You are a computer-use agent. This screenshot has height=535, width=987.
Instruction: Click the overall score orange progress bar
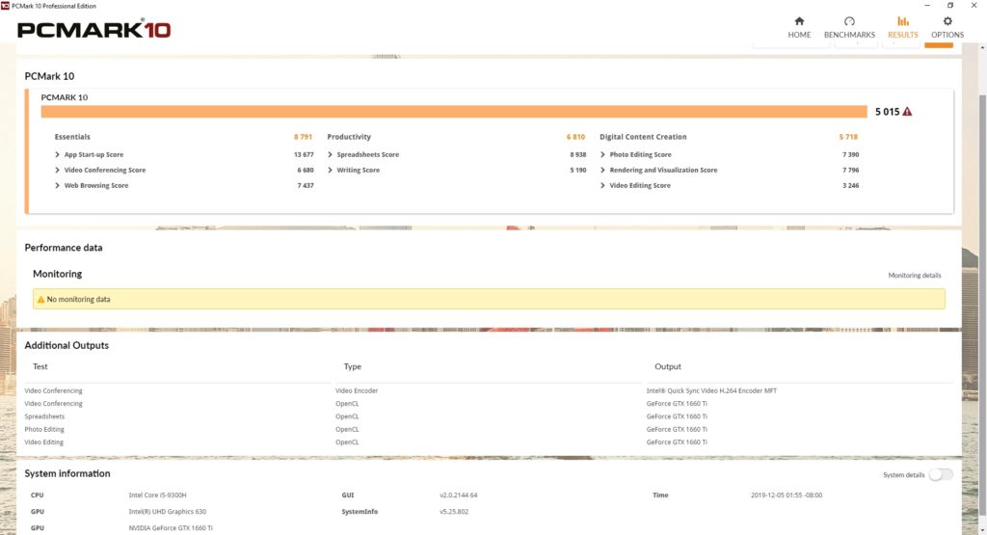click(x=454, y=112)
